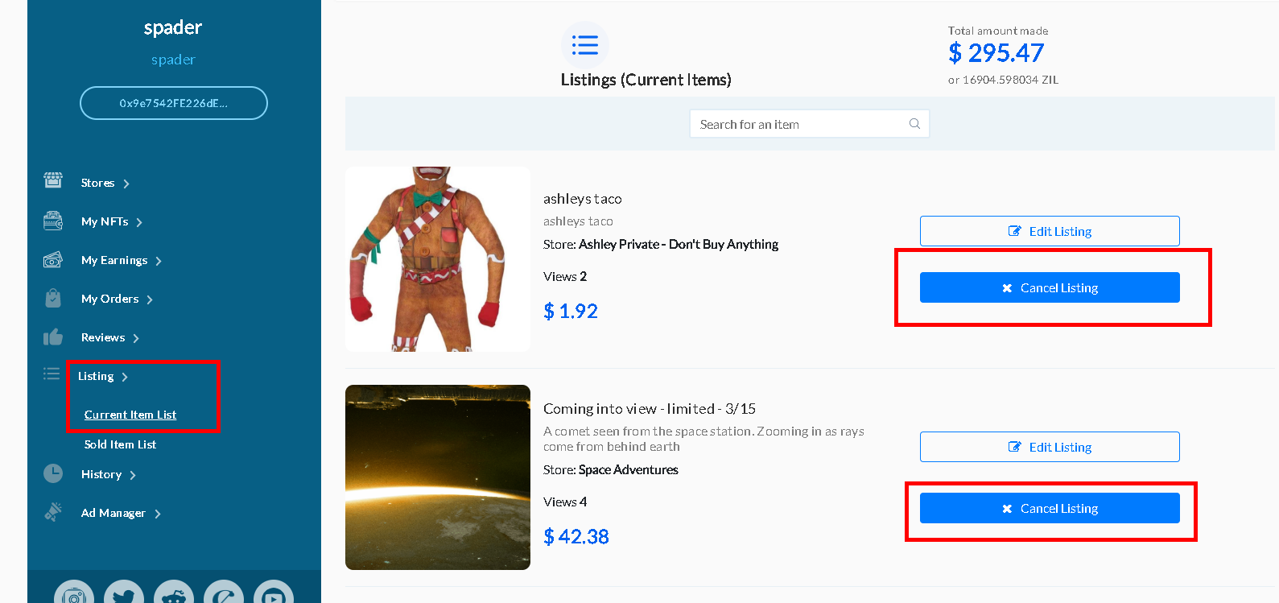The width and height of the screenshot is (1279, 603).
Task: Click the My Orders bag icon
Action: coord(53,298)
